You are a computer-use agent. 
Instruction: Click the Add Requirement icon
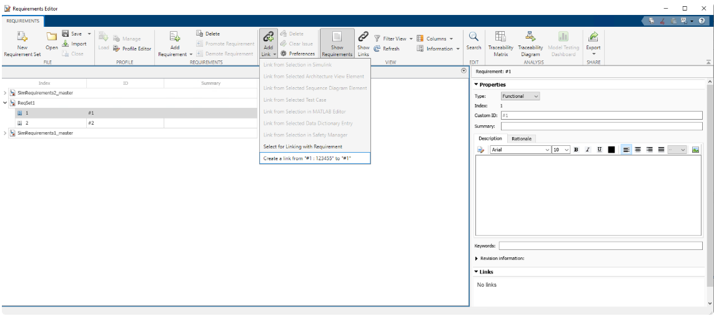(175, 37)
